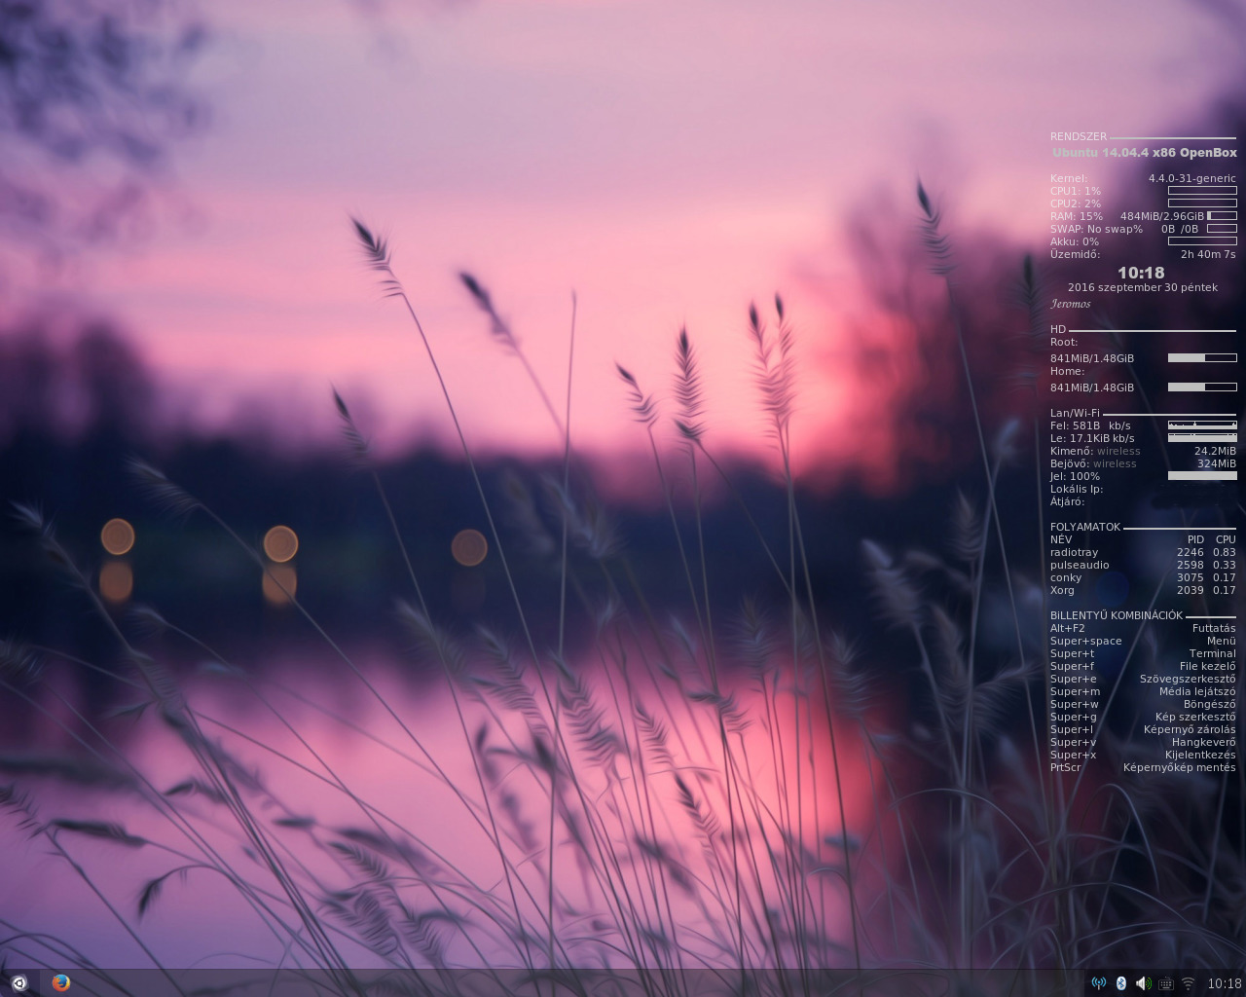
Task: Open the Wi-Fi network tray icon
Action: coord(1188,983)
